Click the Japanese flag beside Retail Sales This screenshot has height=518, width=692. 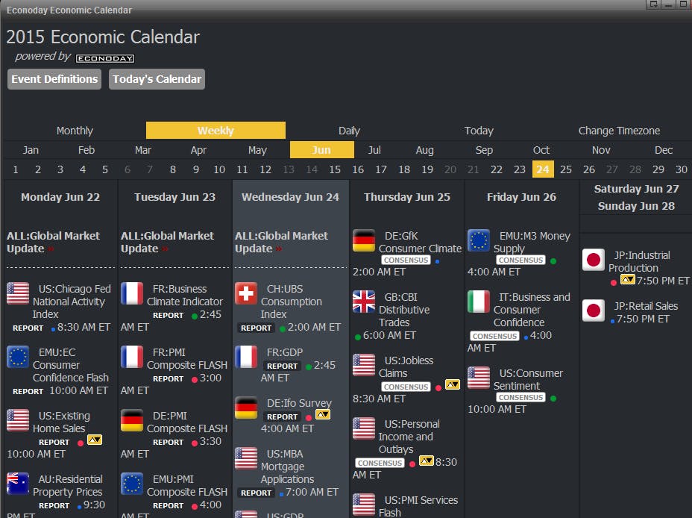pos(594,311)
